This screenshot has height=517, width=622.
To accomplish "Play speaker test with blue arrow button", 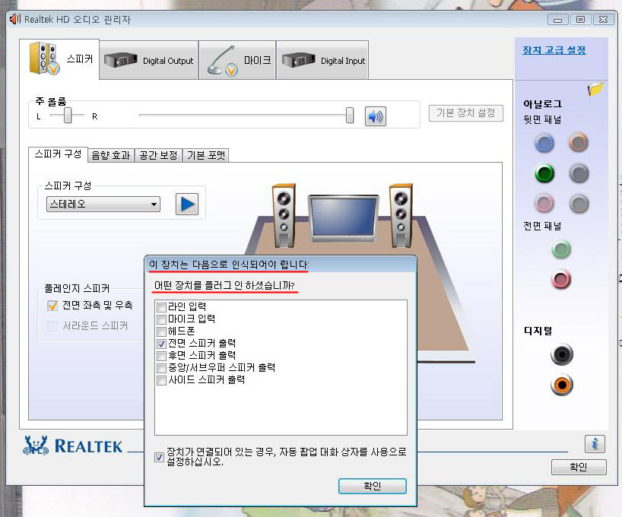I will click(x=187, y=205).
